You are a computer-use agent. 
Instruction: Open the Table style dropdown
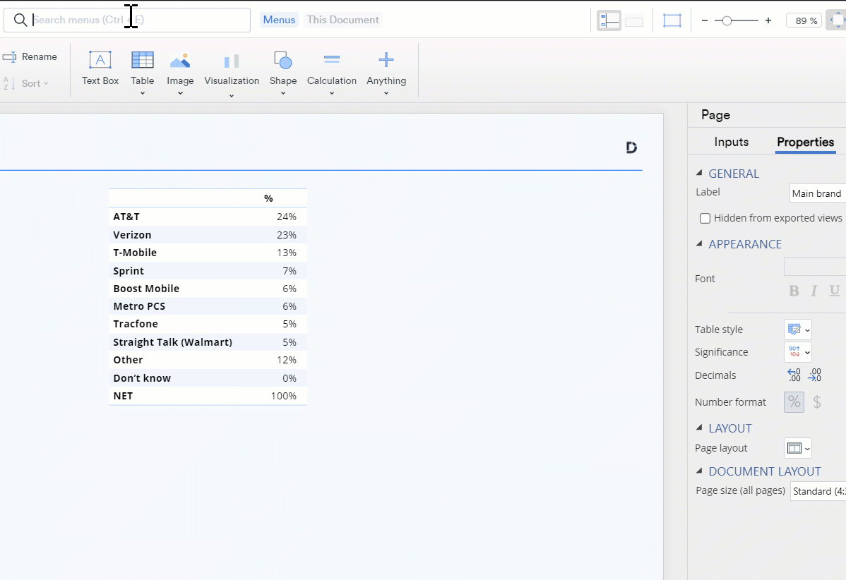(x=798, y=330)
